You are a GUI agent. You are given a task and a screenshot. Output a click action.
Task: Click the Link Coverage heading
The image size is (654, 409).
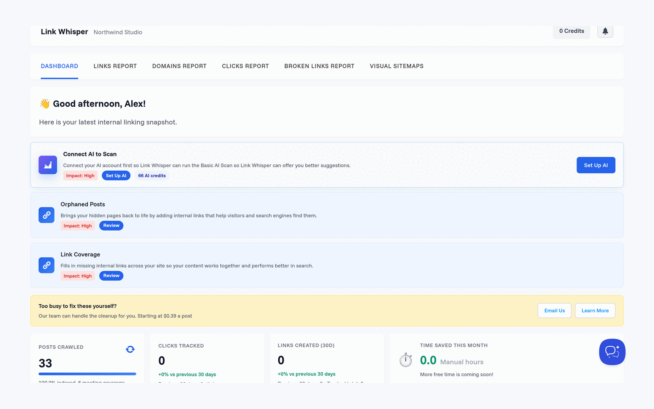pos(80,254)
